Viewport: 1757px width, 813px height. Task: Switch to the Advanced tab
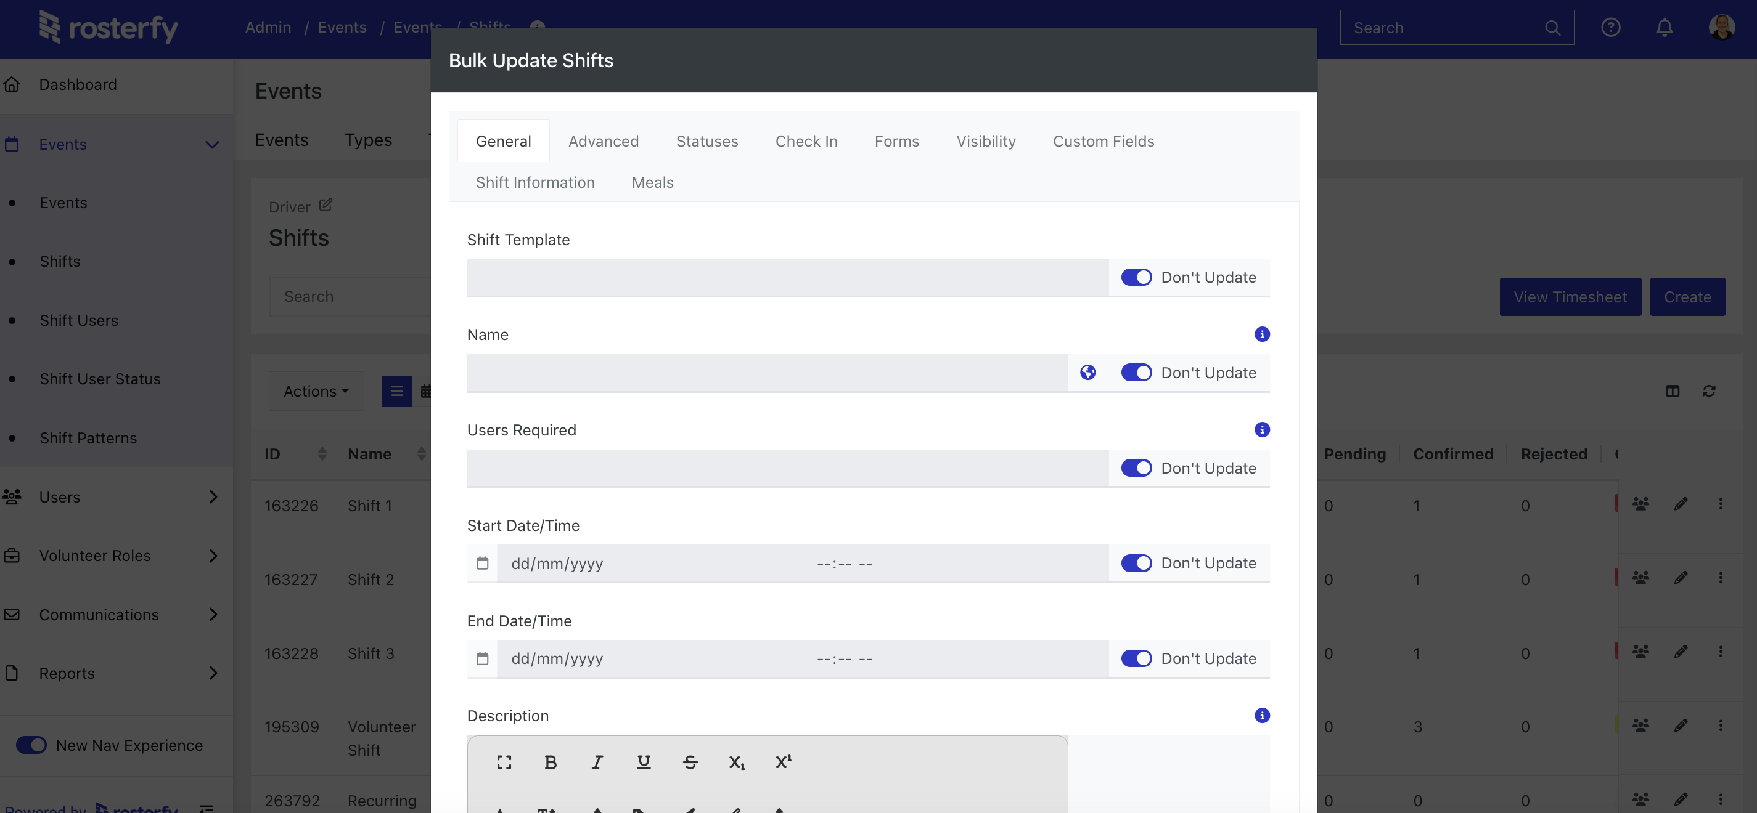click(x=604, y=141)
